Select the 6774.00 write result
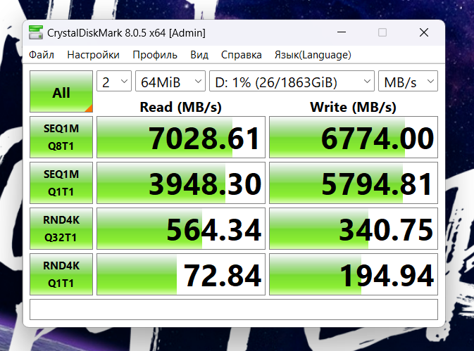 354,137
